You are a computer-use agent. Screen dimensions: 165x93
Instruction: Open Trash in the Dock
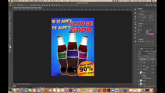pyautogui.click(x=151, y=90)
